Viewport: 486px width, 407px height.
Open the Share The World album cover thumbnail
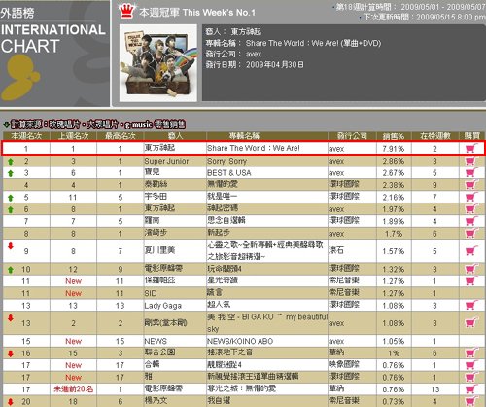158,63
